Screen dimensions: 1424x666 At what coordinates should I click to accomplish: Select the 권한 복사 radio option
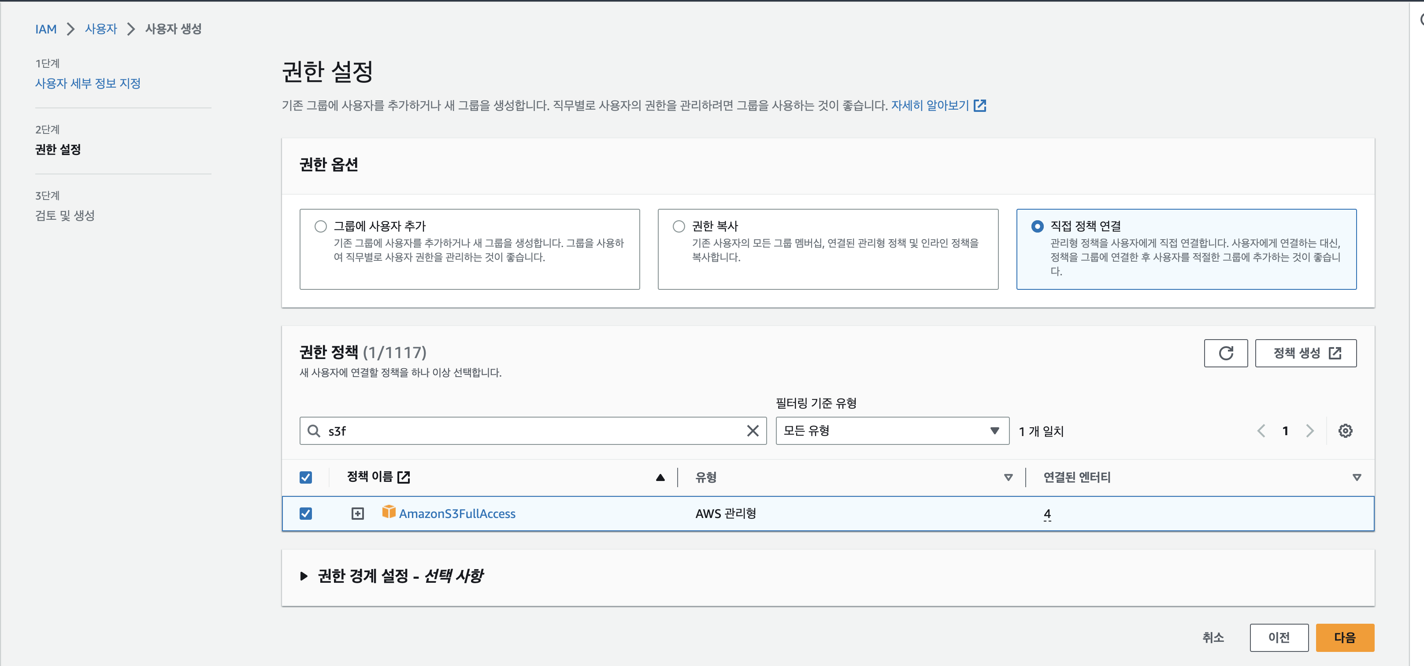pyautogui.click(x=678, y=226)
